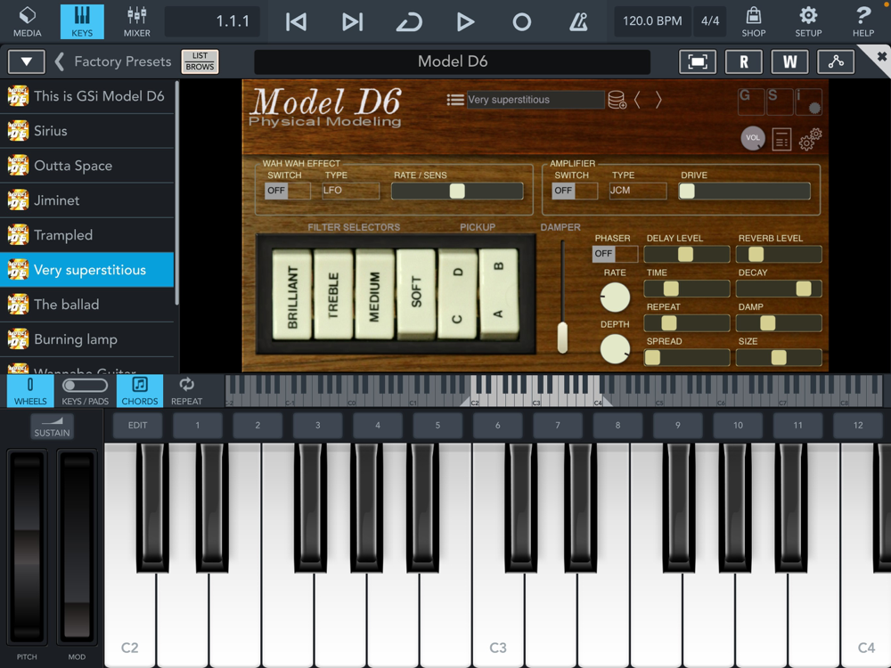The height and width of the screenshot is (668, 891).
Task: Click the phaser DEPTH knob
Action: [x=615, y=349]
